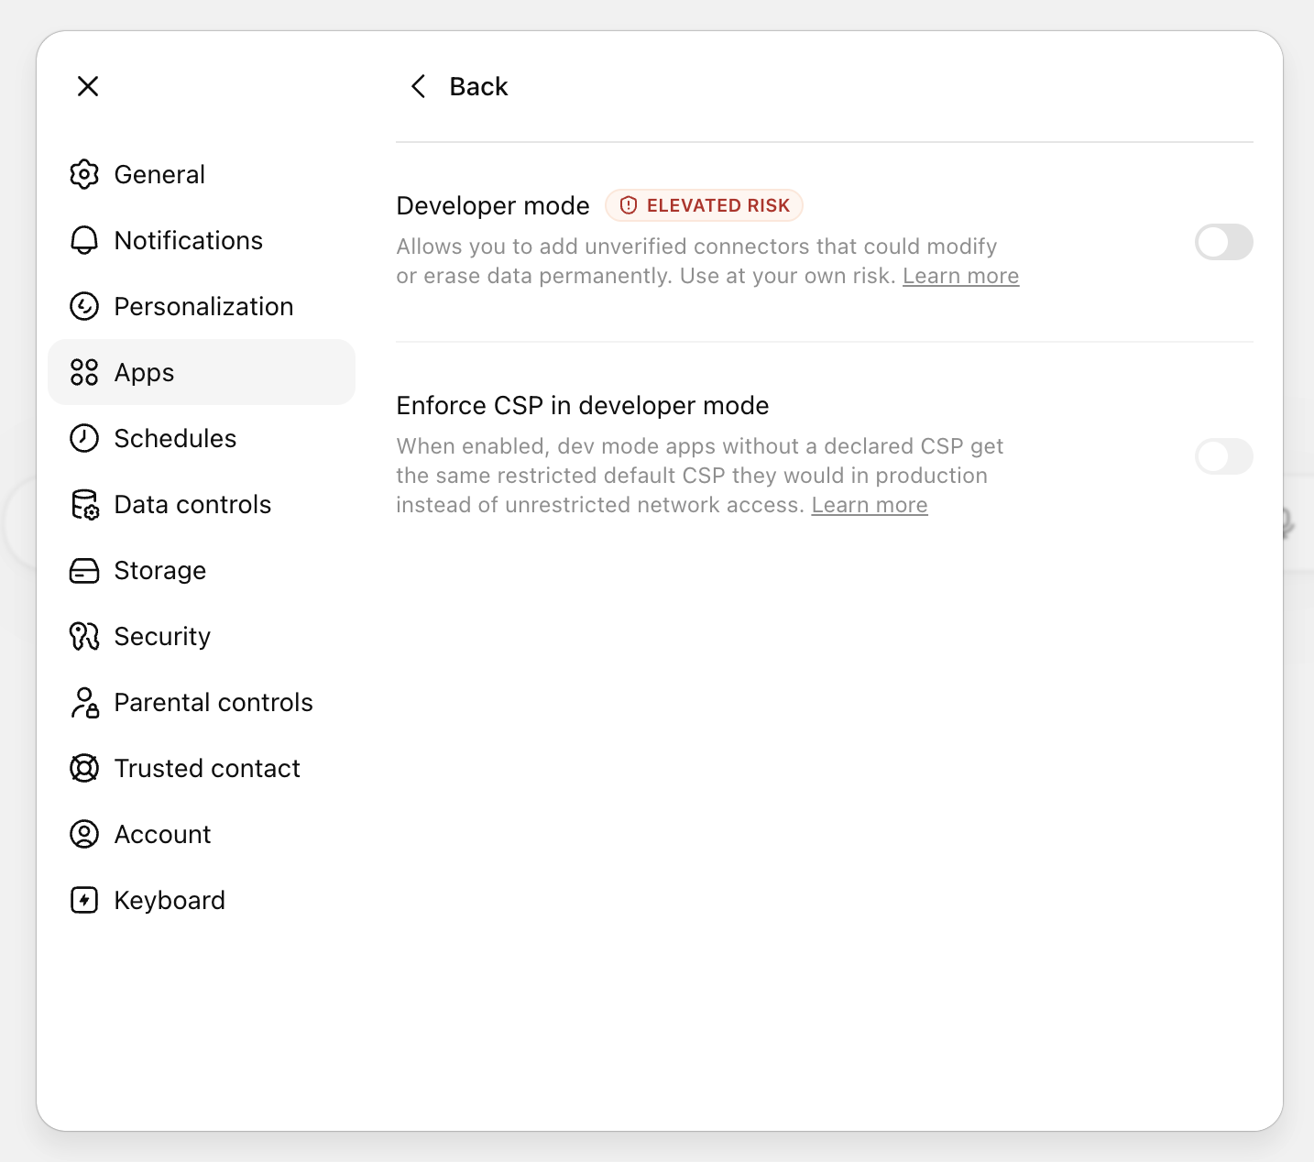Open the Schedules section
Image resolution: width=1314 pixels, height=1162 pixels.
point(202,438)
